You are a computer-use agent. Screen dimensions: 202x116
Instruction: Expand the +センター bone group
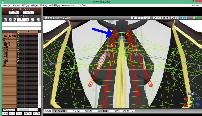(x=7, y=38)
